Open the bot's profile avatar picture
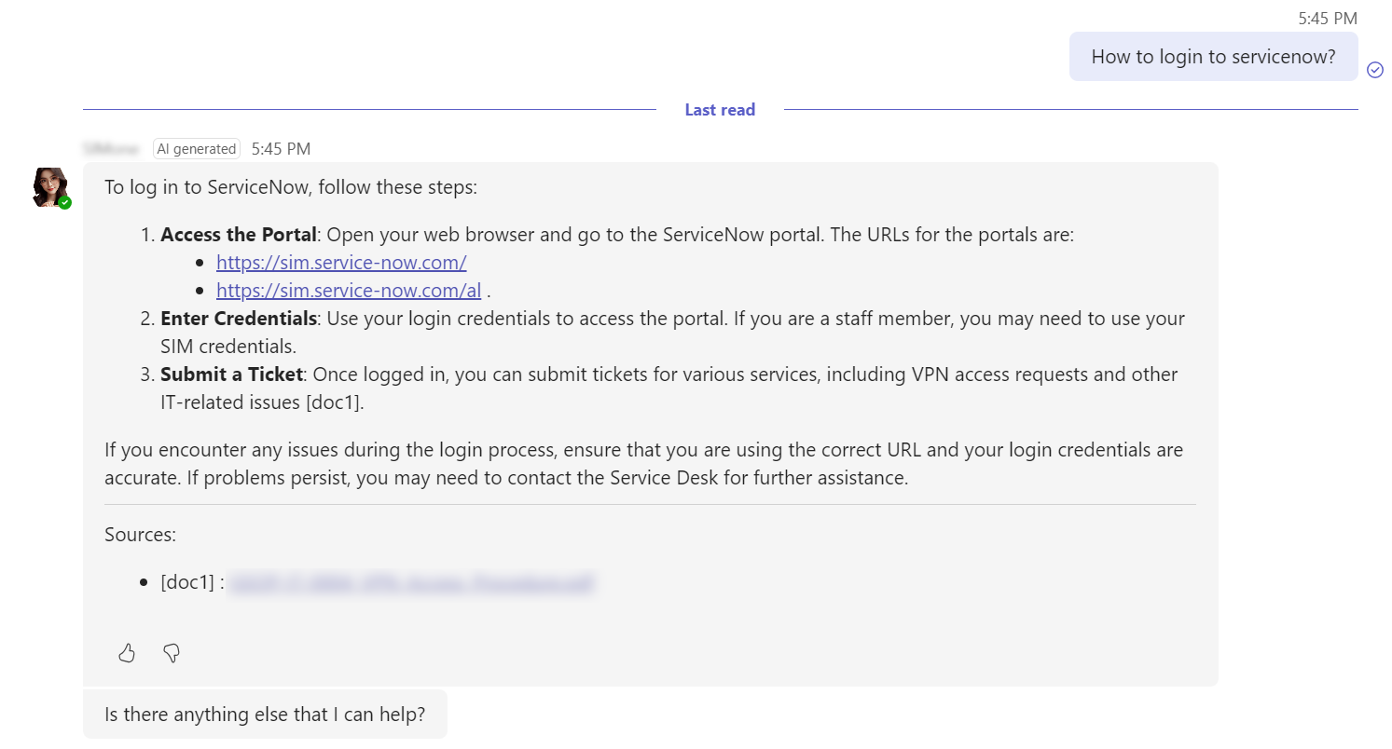The image size is (1392, 749). coord(50,186)
